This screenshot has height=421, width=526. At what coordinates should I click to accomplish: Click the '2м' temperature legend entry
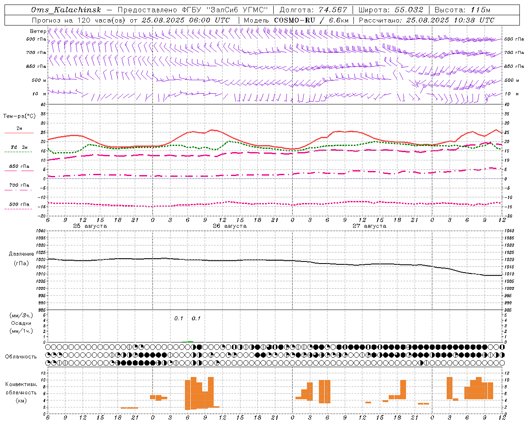19,128
